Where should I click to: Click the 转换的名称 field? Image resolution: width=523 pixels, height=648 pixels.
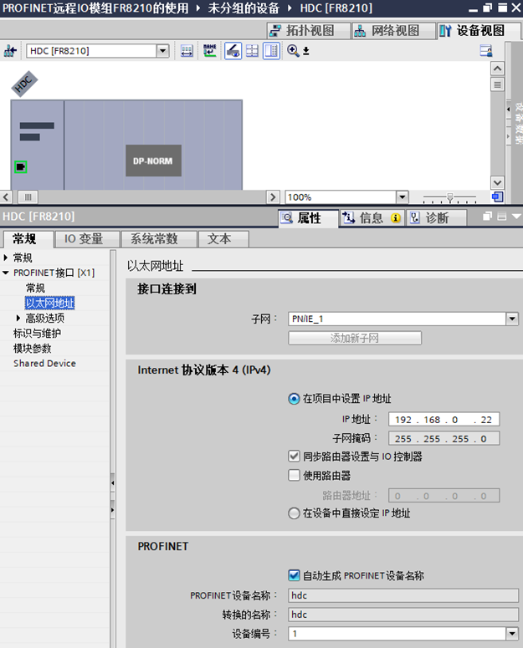[403, 615]
